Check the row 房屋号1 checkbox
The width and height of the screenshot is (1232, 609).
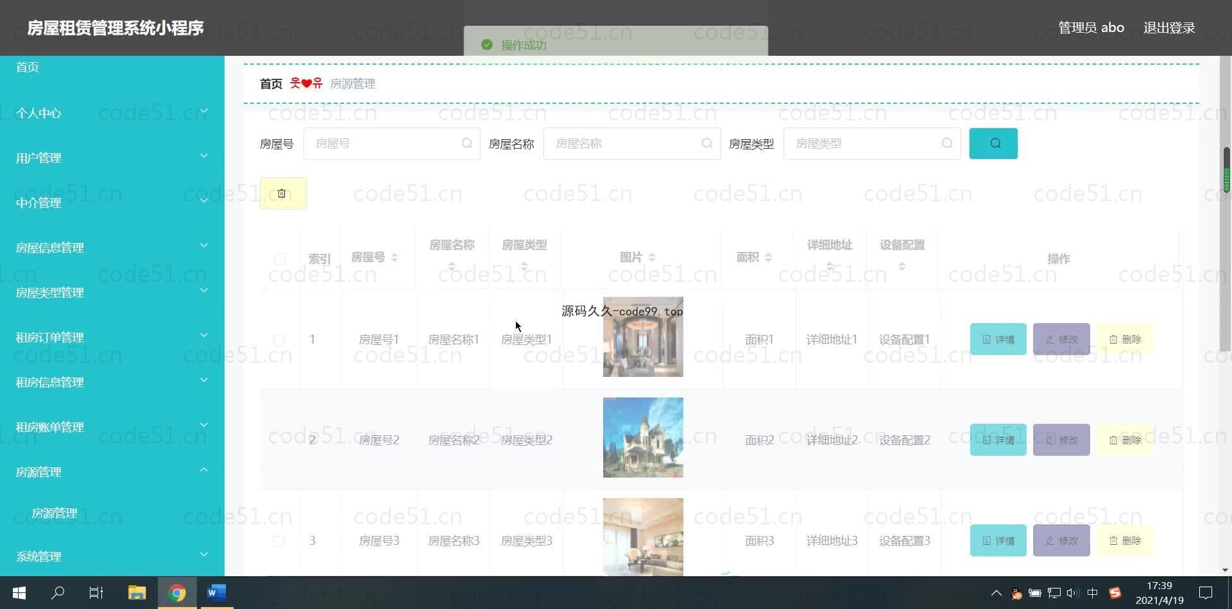[x=278, y=340]
